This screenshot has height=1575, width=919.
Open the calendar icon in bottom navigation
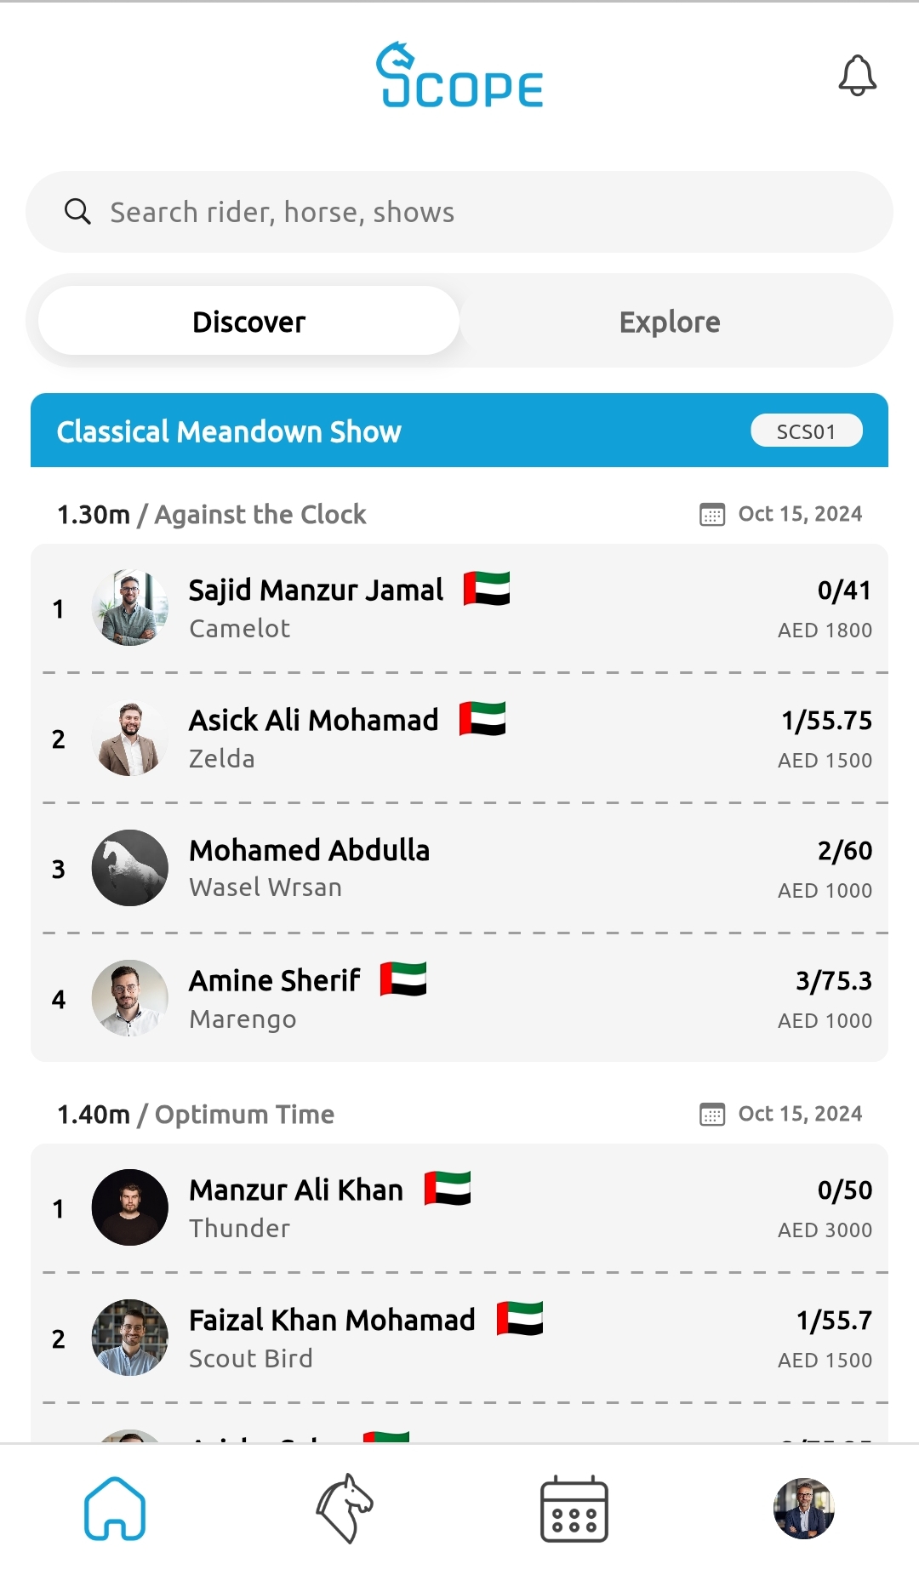click(x=574, y=1509)
